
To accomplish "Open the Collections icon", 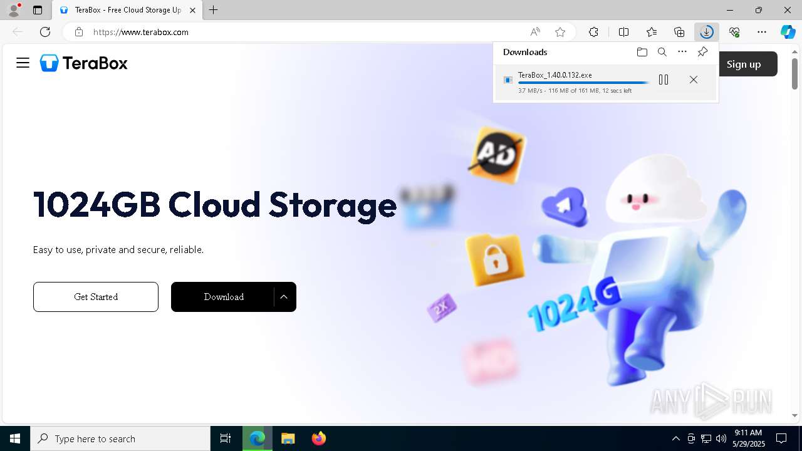I will [x=679, y=32].
